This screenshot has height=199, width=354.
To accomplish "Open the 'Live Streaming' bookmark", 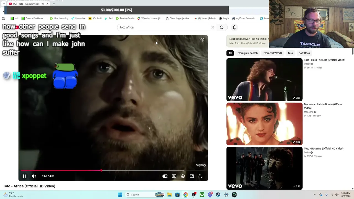I will click(59, 19).
